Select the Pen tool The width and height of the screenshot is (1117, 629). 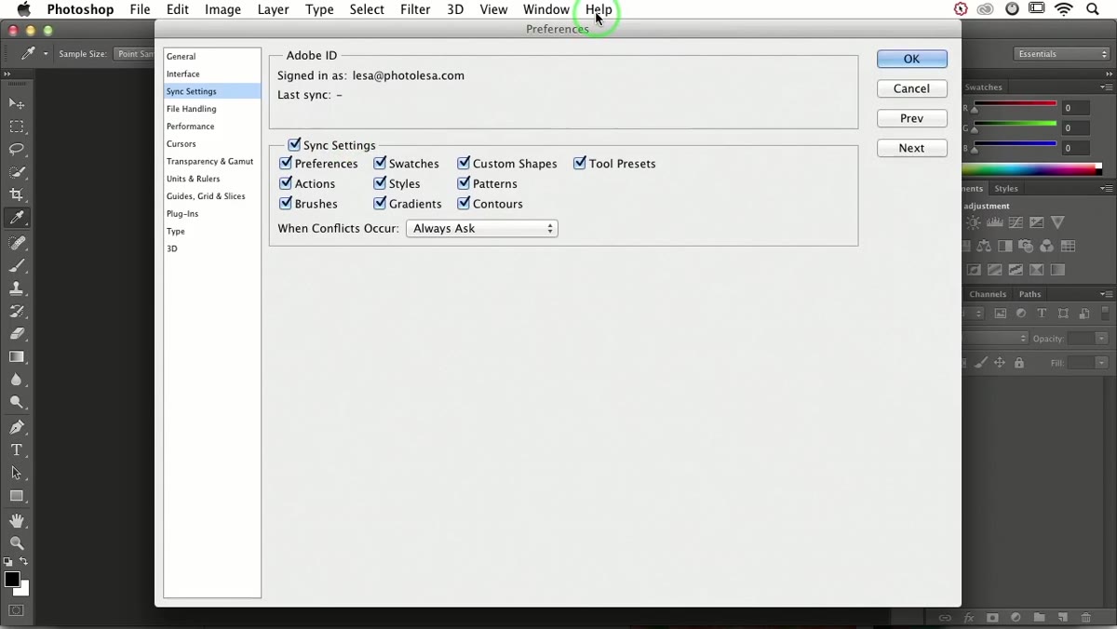17,427
